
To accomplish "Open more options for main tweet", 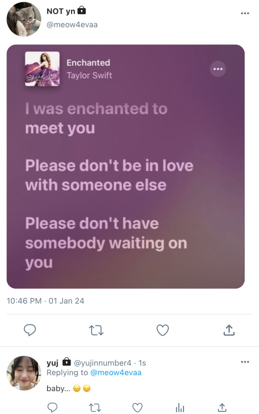I will click(245, 13).
